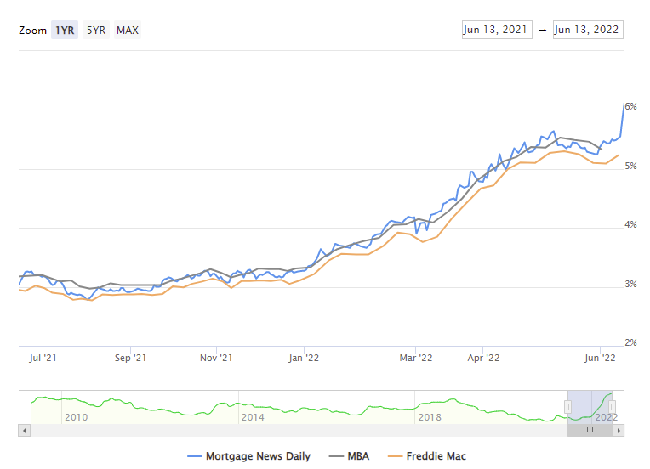Click the 5% y-axis label
The width and height of the screenshot is (650, 469).
(630, 166)
